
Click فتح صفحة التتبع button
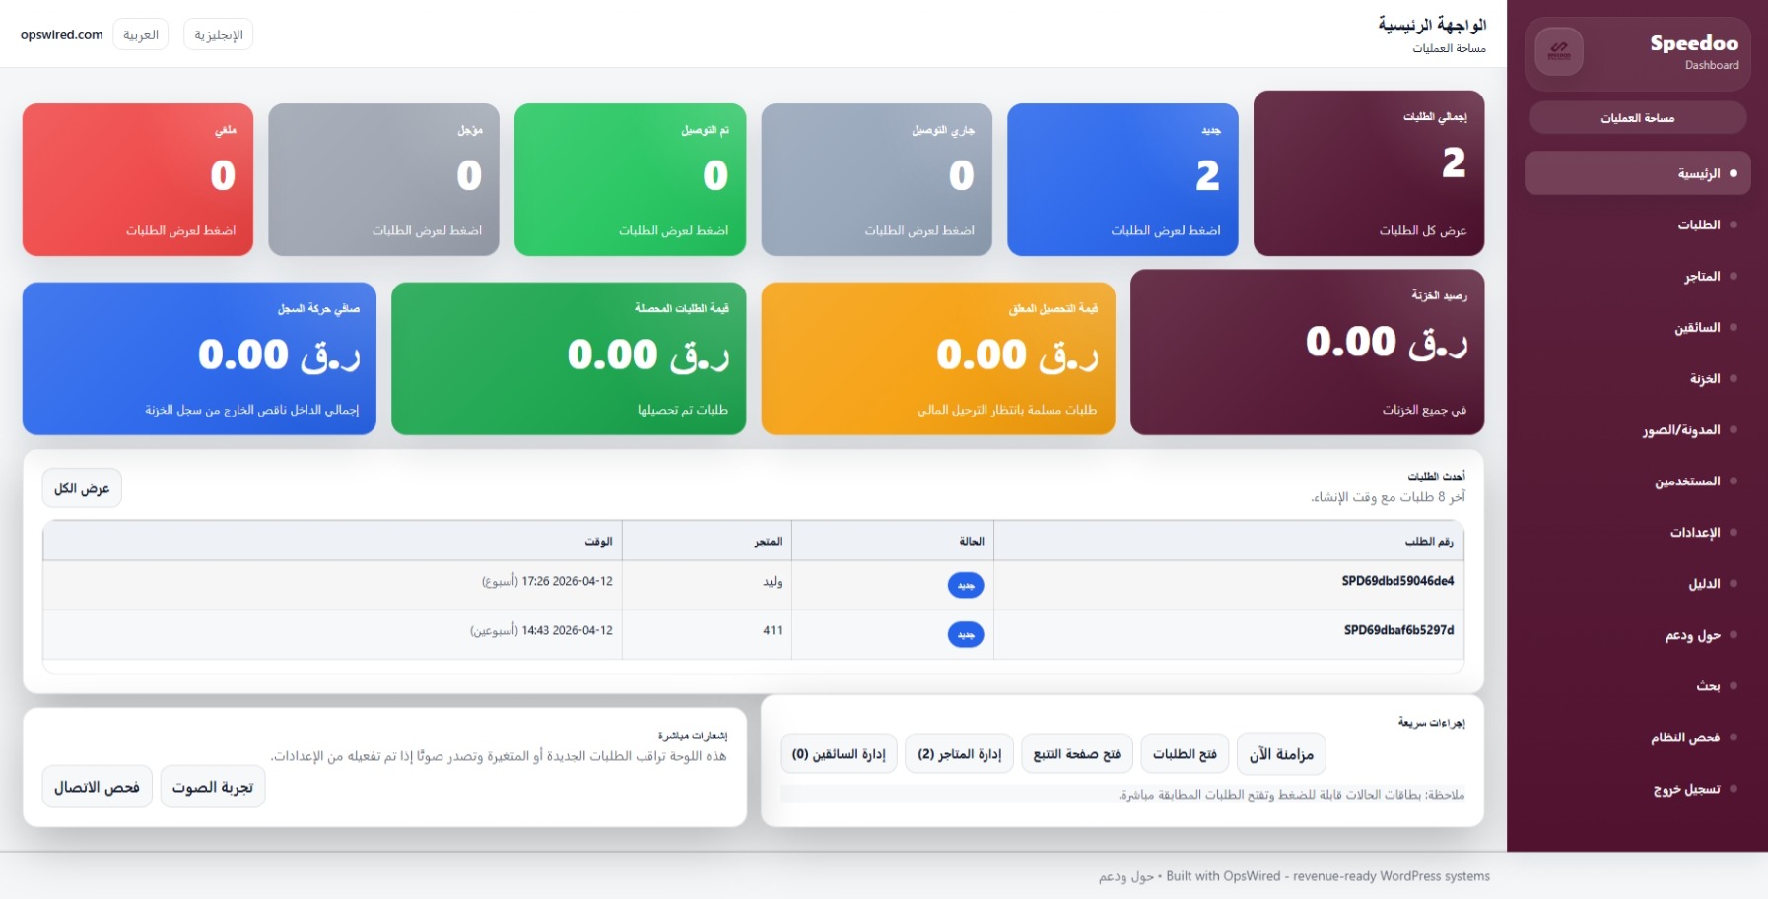point(1077,754)
